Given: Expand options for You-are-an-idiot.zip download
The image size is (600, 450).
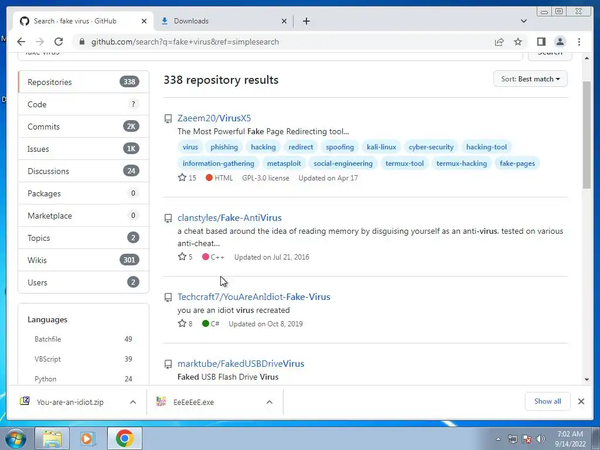Looking at the screenshot, I should [x=133, y=402].
